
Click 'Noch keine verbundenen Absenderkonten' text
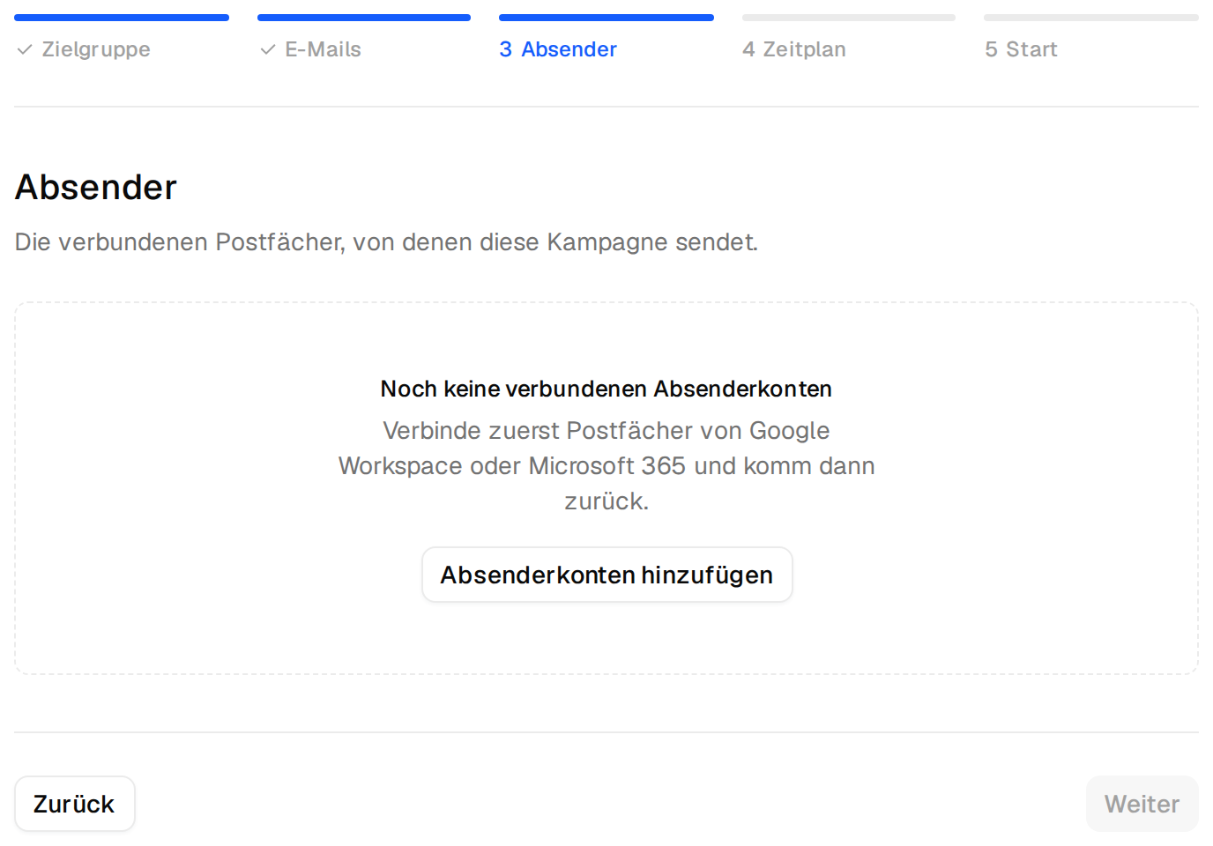(606, 389)
